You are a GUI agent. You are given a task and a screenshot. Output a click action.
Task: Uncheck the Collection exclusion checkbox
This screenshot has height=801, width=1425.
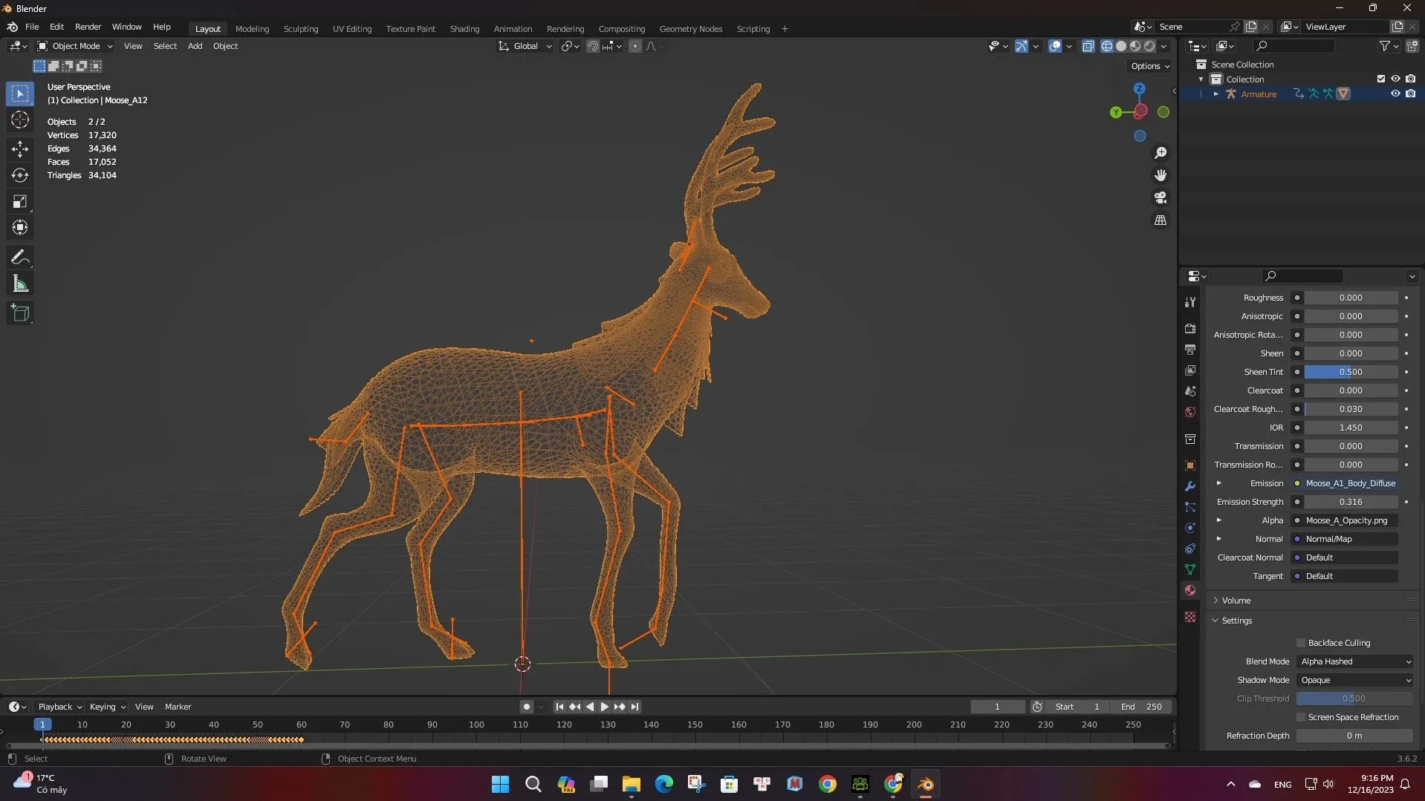[1381, 79]
